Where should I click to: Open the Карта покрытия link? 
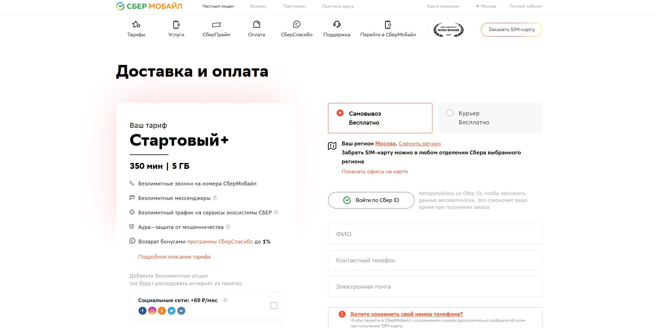pyautogui.click(x=443, y=6)
